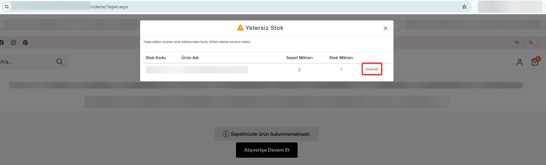This screenshot has width=546, height=165.
Task: Click the Stok Kodu column header
Action: coord(156,58)
